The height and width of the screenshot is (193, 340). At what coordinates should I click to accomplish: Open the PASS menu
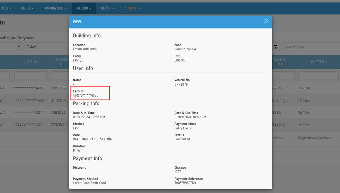pos(6,8)
